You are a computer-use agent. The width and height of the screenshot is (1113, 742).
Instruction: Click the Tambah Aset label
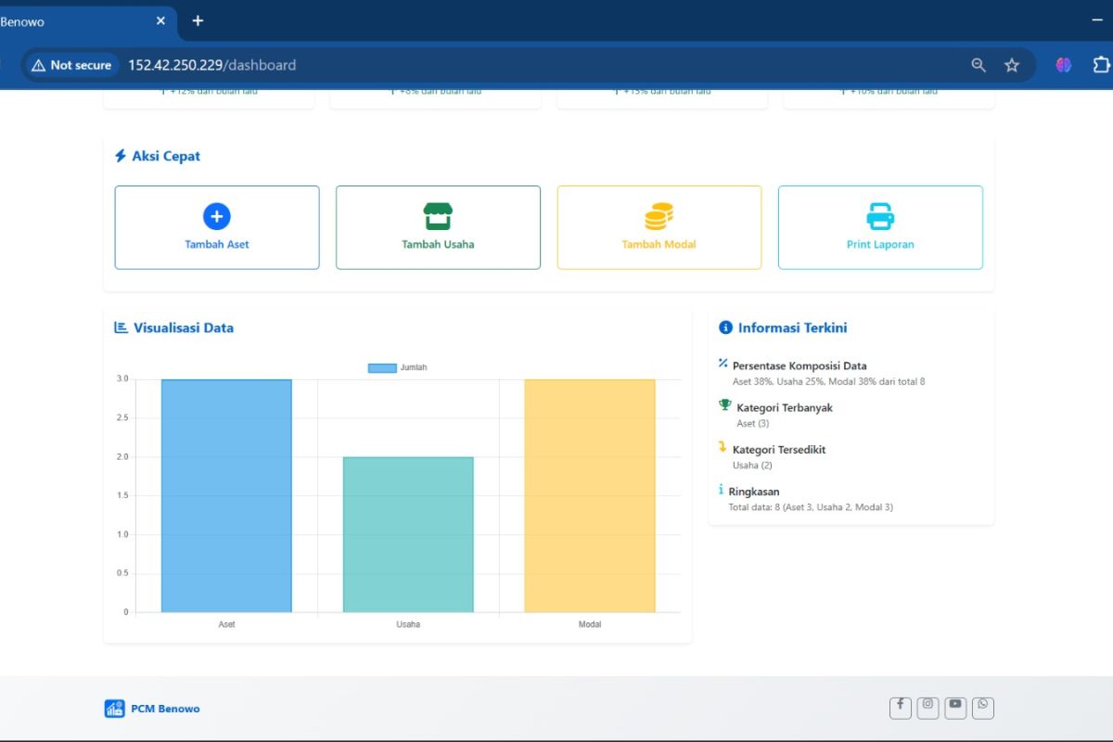217,245
